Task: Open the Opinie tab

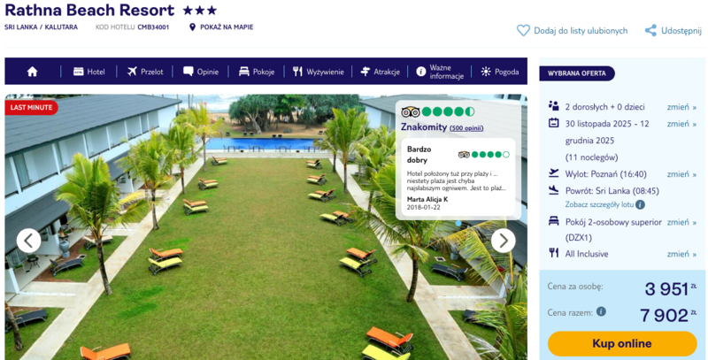Action: coord(201,72)
